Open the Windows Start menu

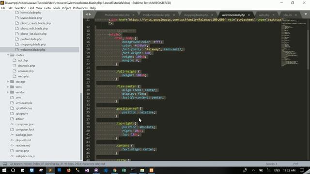[4, 170]
